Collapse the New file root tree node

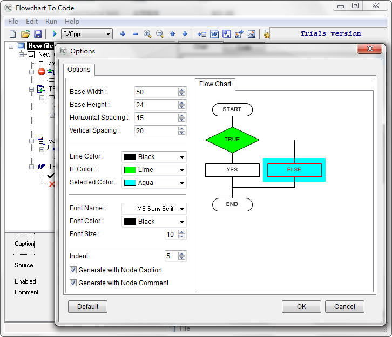(x=11, y=46)
